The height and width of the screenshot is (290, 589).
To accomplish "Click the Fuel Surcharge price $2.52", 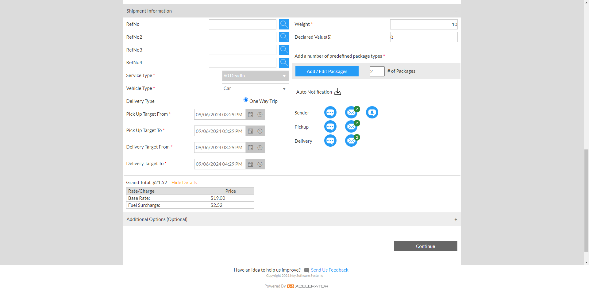I will (217, 205).
